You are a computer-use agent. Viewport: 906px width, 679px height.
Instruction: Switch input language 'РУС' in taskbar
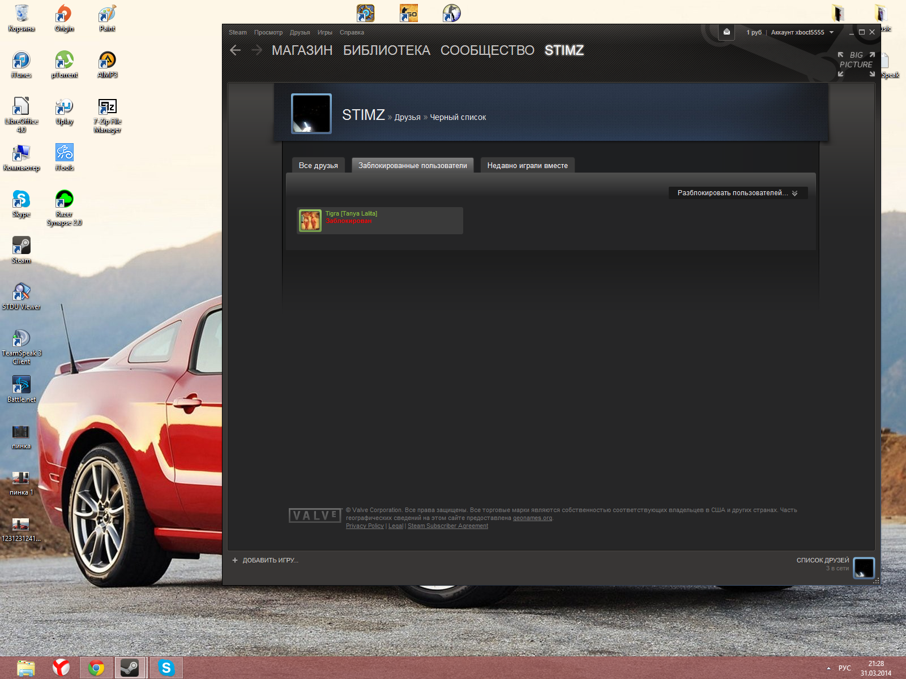tap(845, 668)
